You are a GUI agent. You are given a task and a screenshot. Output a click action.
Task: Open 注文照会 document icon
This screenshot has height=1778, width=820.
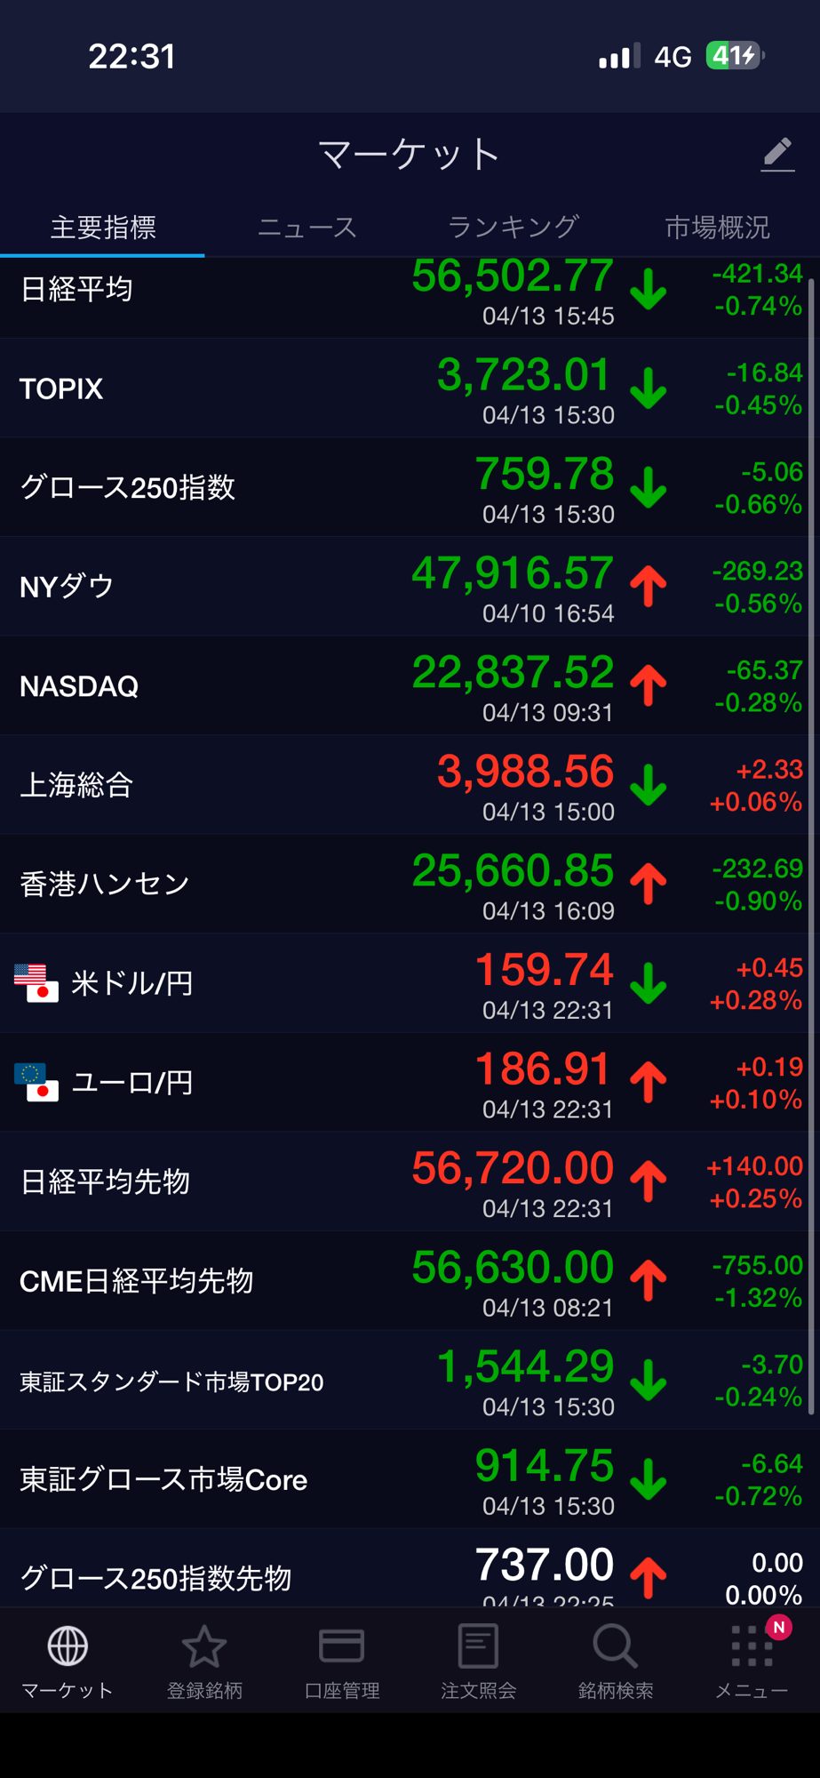(478, 1646)
